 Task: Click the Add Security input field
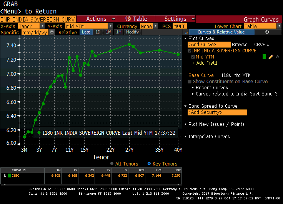217,112
